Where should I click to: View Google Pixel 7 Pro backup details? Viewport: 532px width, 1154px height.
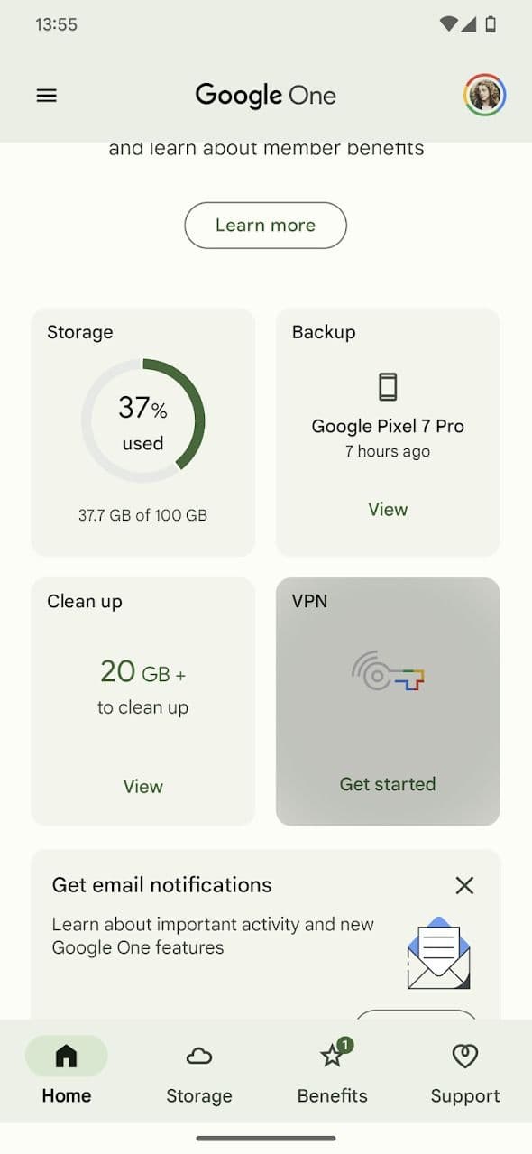(x=388, y=509)
